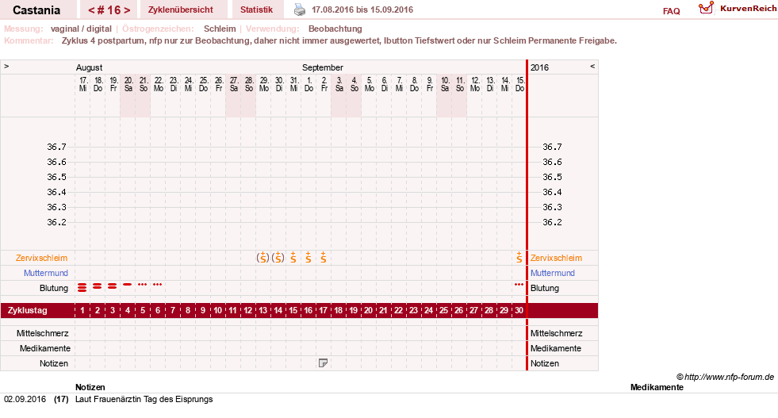Image resolution: width=778 pixels, height=418 pixels.
Task: Click the left Blutung row label
Action: pos(54,288)
